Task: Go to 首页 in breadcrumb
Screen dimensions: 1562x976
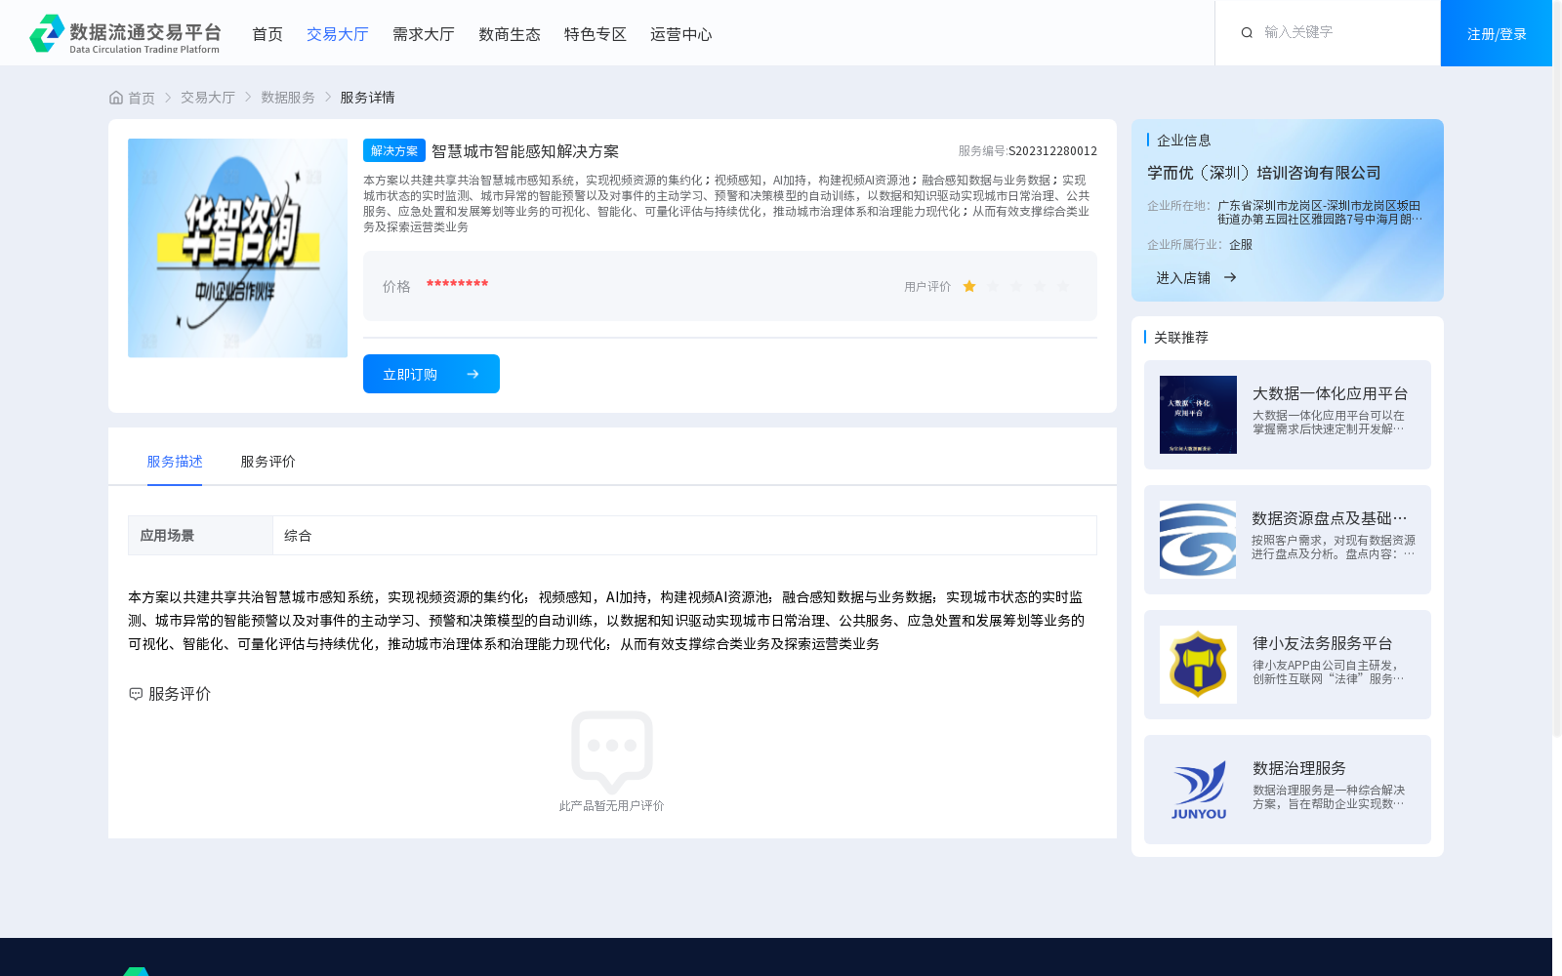Action: (142, 98)
